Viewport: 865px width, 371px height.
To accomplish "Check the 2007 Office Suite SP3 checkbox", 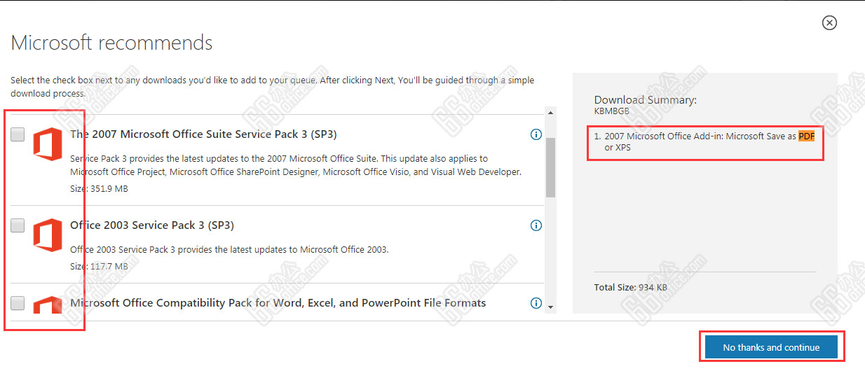I will pyautogui.click(x=18, y=135).
